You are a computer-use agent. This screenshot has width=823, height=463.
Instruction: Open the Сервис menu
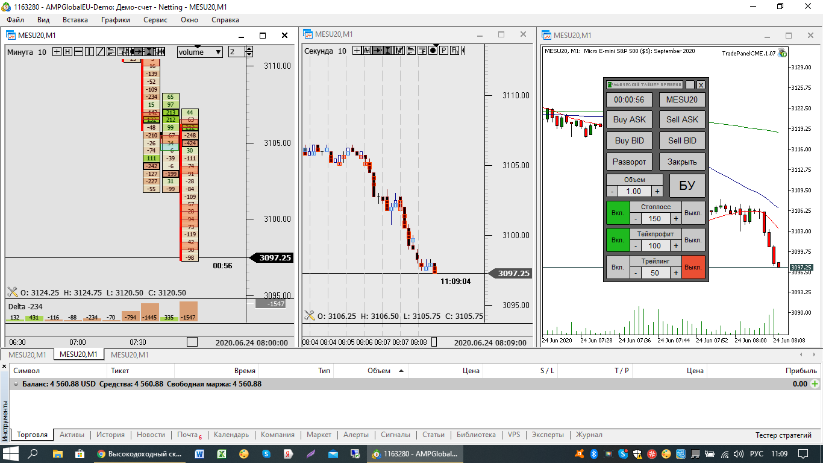pyautogui.click(x=155, y=20)
